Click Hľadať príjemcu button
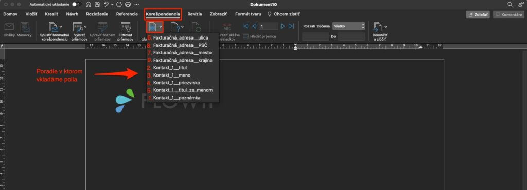This screenshot has height=190, width=527. coord(259,36)
